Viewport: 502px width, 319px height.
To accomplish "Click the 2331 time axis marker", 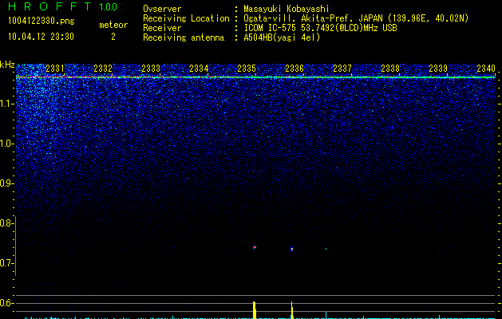I will click(55, 68).
